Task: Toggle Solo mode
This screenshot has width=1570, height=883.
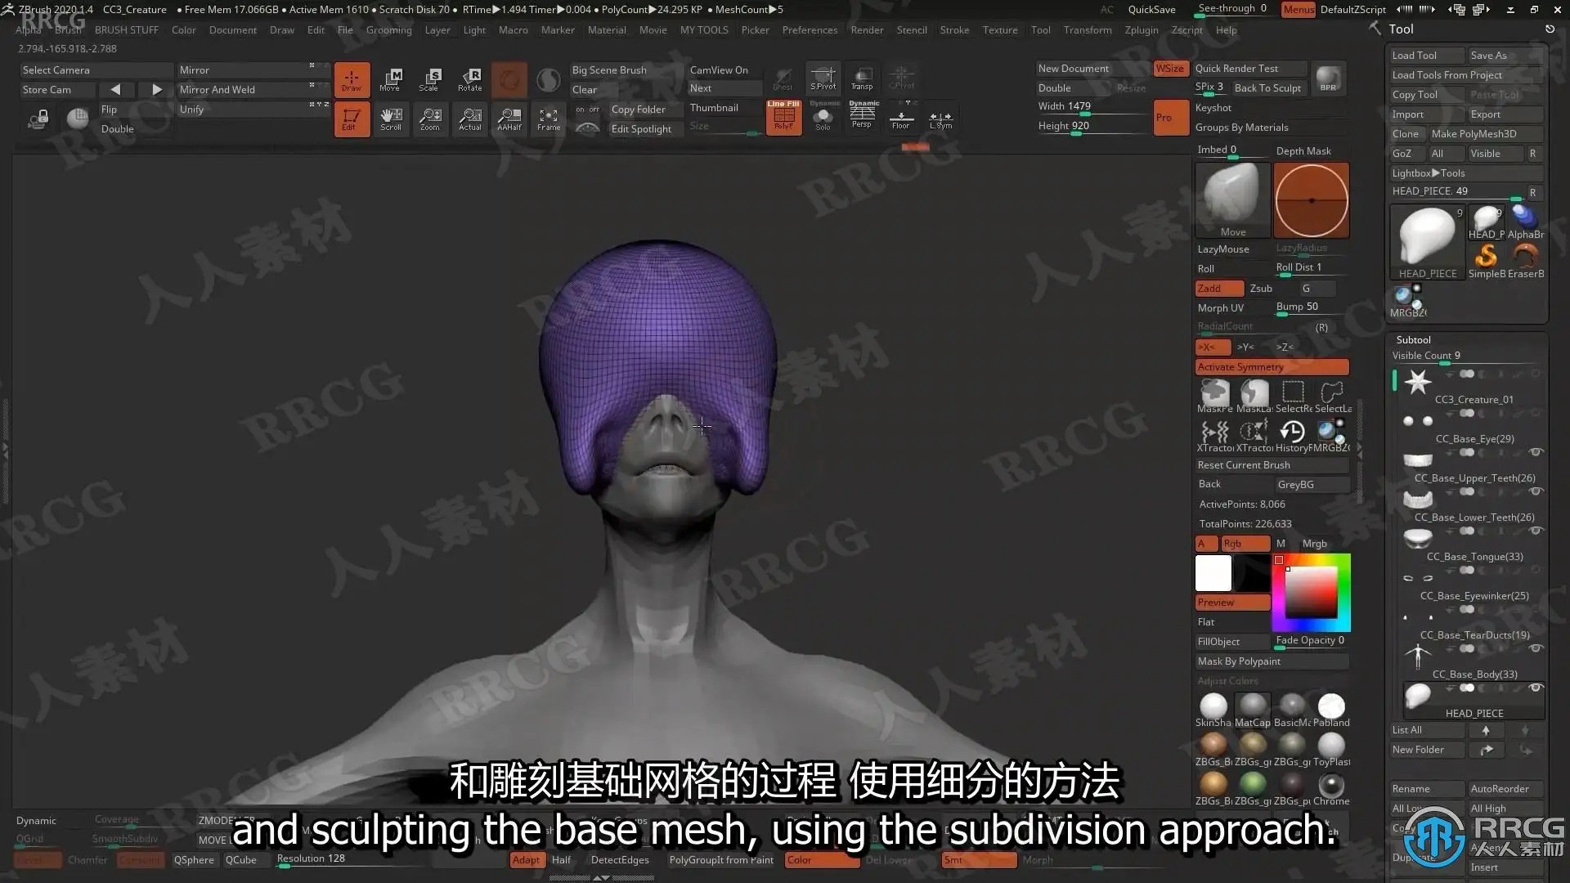Action: point(823,117)
